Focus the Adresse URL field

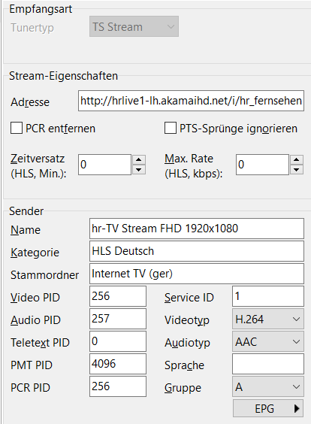pyautogui.click(x=191, y=101)
